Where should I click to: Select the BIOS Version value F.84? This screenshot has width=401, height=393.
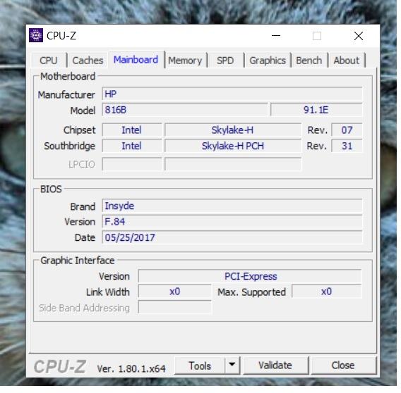232,222
